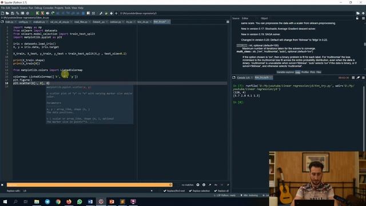Toggle case sensitive search Aa
The height and width of the screenshot is (206, 366).
[x=216, y=185]
